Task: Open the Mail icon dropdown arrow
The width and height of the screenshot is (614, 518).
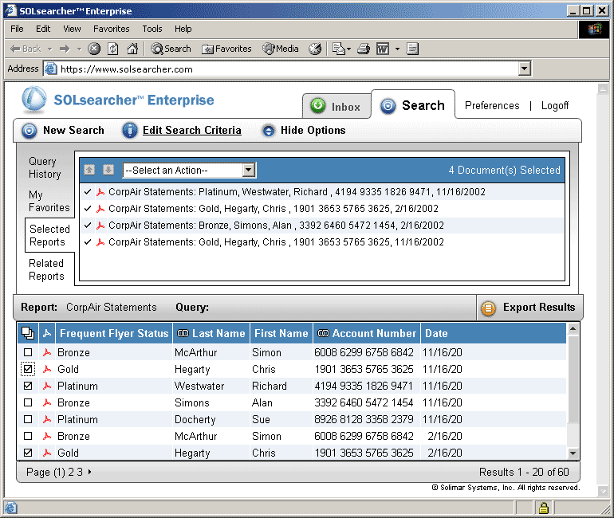Action: tap(349, 49)
